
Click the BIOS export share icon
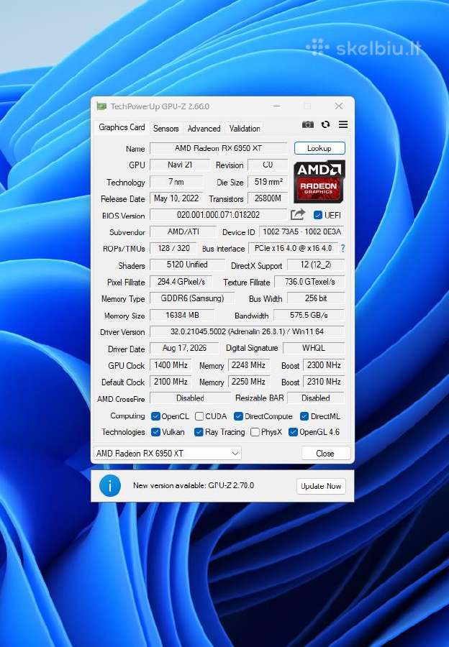pyautogui.click(x=297, y=214)
